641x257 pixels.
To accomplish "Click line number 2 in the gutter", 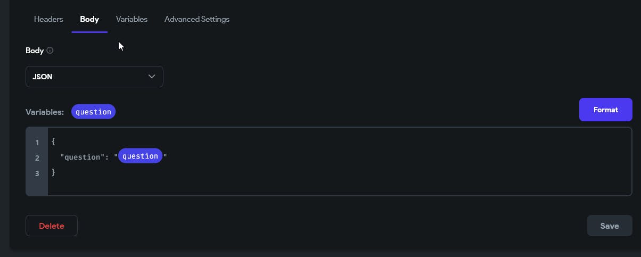I will [37, 158].
